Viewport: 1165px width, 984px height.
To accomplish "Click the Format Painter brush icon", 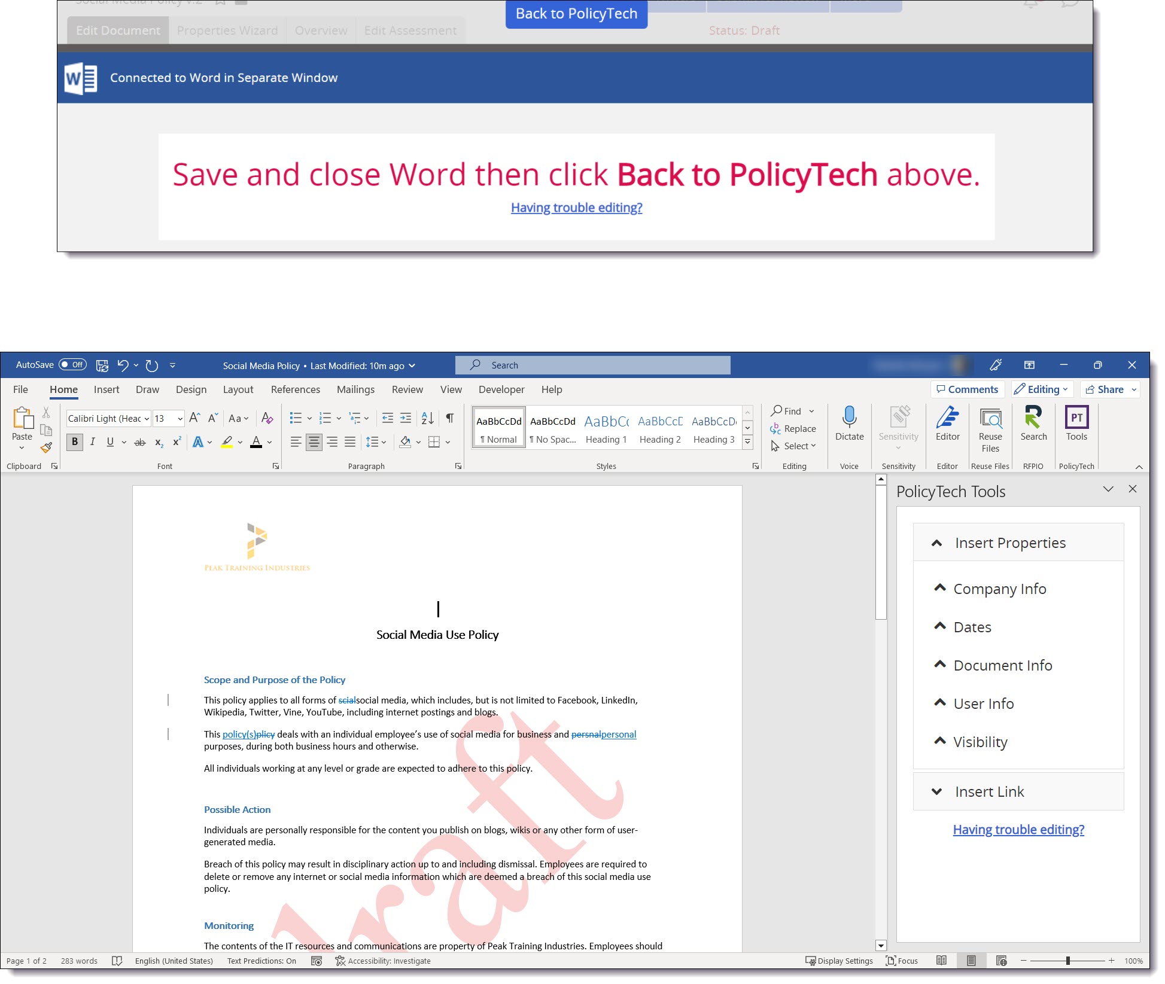I will coord(46,447).
